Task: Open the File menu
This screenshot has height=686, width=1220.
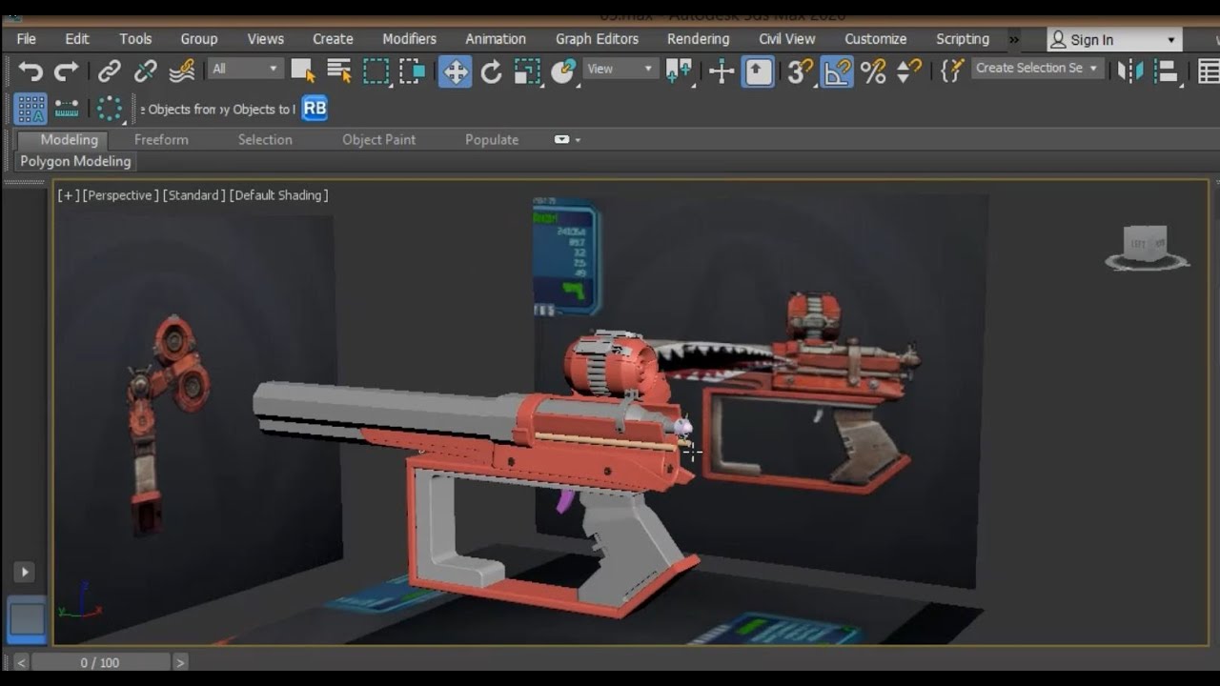Action: pos(27,39)
